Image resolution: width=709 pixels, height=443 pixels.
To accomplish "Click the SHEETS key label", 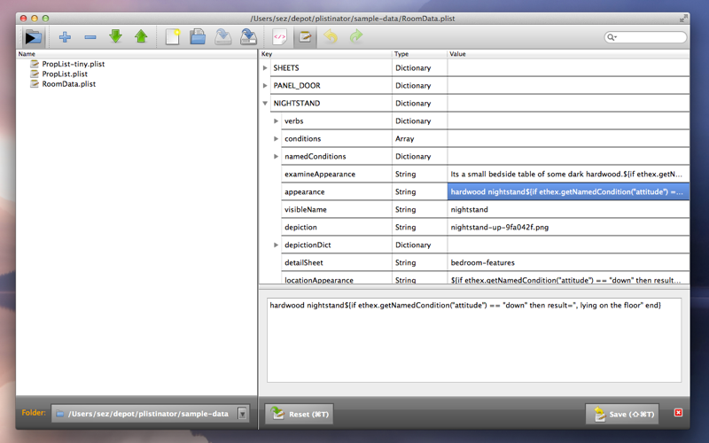I will [285, 68].
